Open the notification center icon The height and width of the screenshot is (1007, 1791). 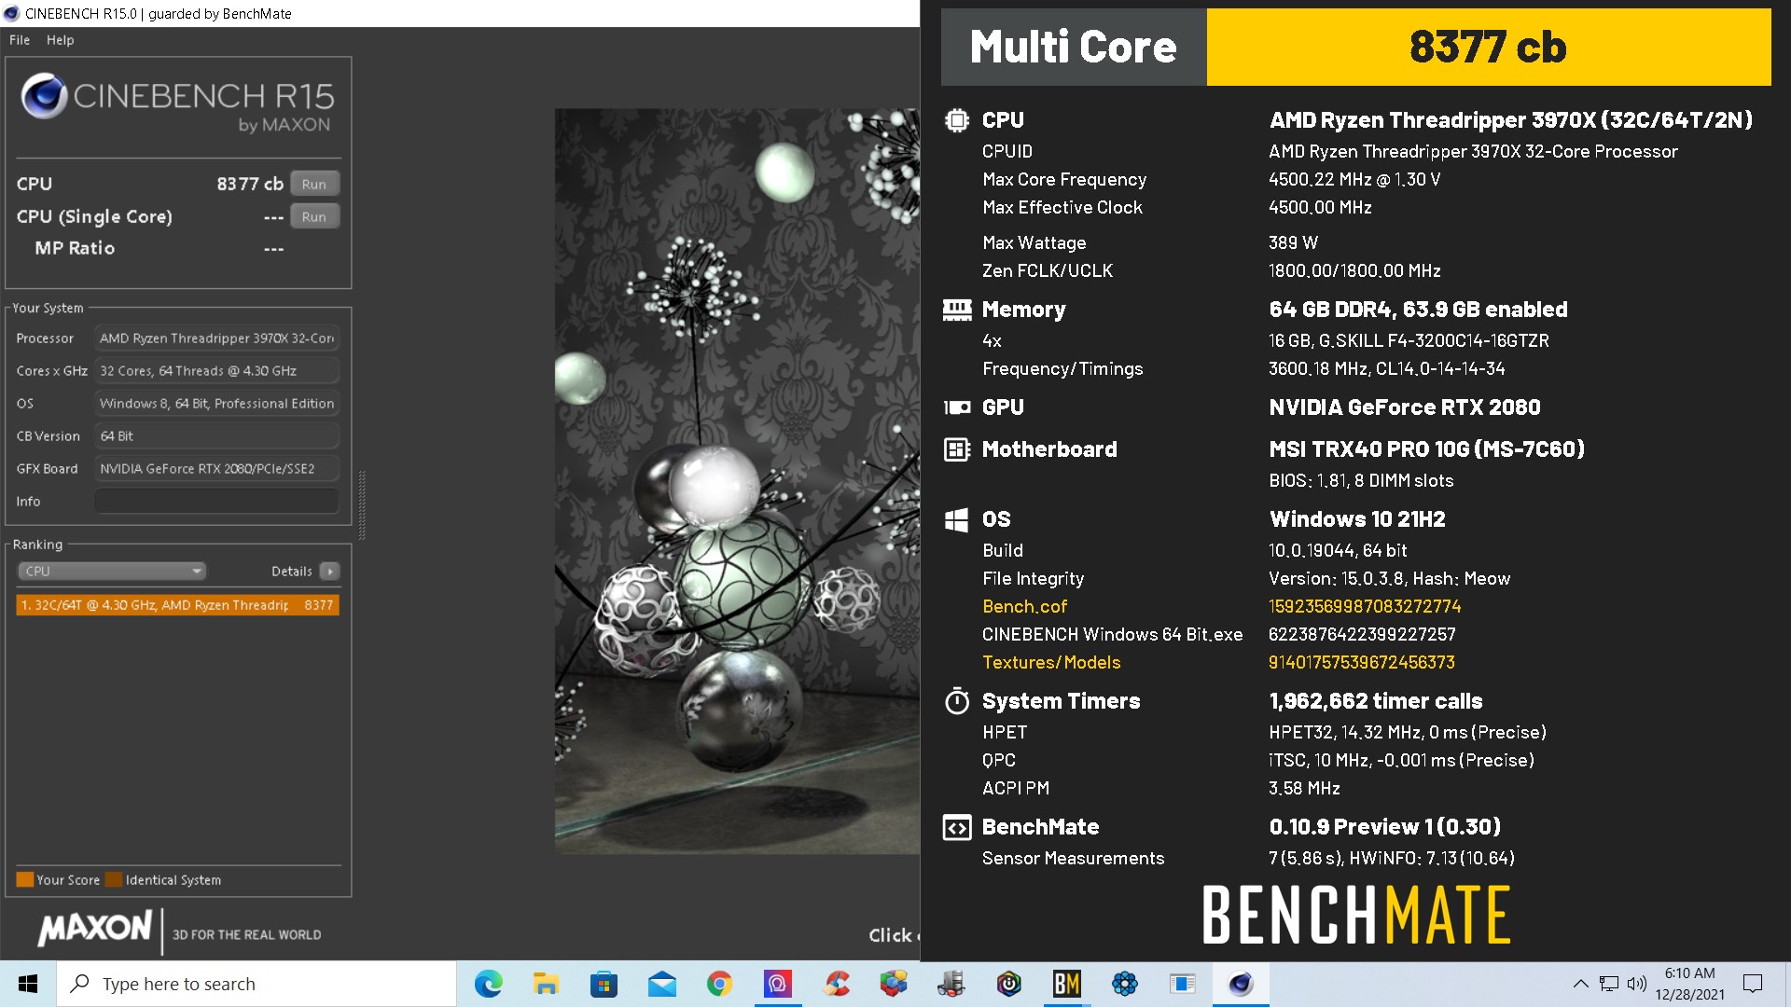[1753, 984]
